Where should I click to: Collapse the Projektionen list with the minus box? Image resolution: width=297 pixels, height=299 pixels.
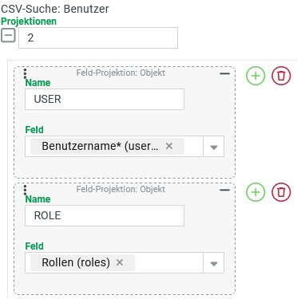coord(8,36)
